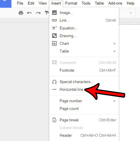Click the Undo arrow icon
This screenshot has height=141, width=140.
[29, 13]
